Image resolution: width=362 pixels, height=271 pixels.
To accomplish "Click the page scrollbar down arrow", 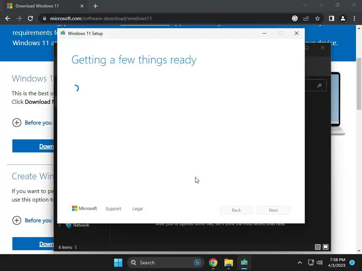I will pos(359,251).
